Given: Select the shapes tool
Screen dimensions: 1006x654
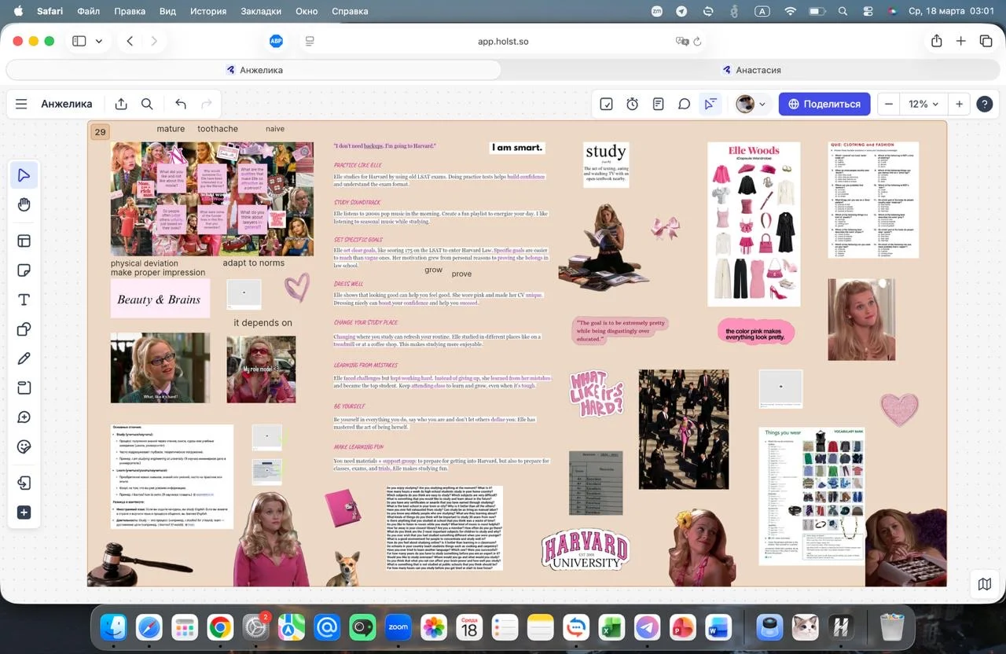Looking at the screenshot, I should click(24, 329).
